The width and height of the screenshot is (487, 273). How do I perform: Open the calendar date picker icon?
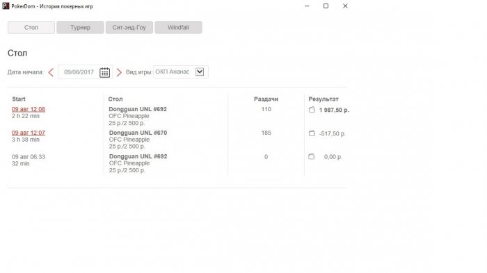click(104, 72)
